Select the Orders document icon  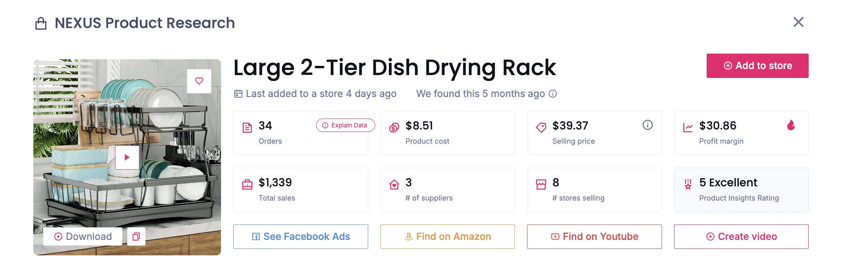pyautogui.click(x=248, y=127)
